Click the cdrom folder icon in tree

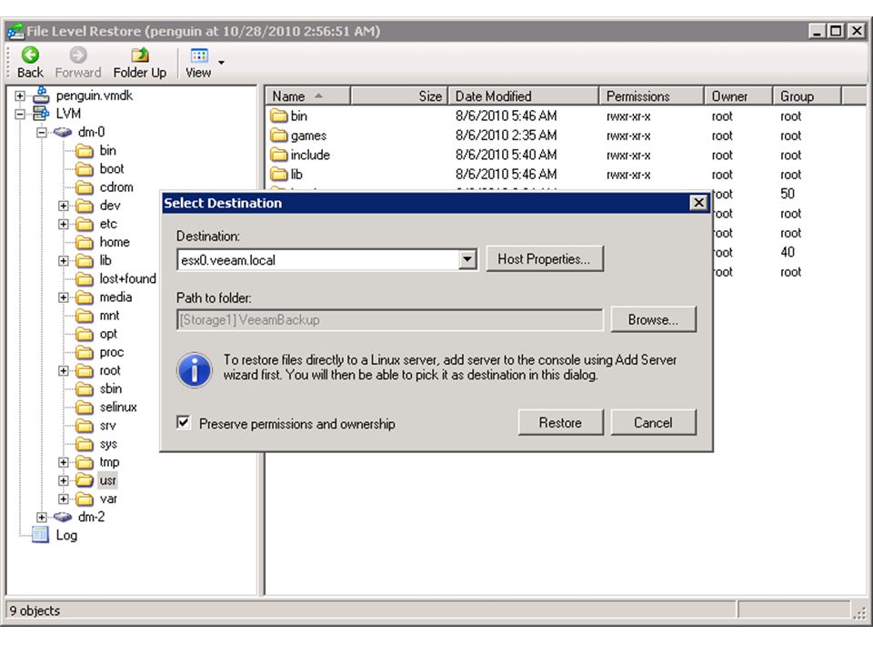point(85,187)
